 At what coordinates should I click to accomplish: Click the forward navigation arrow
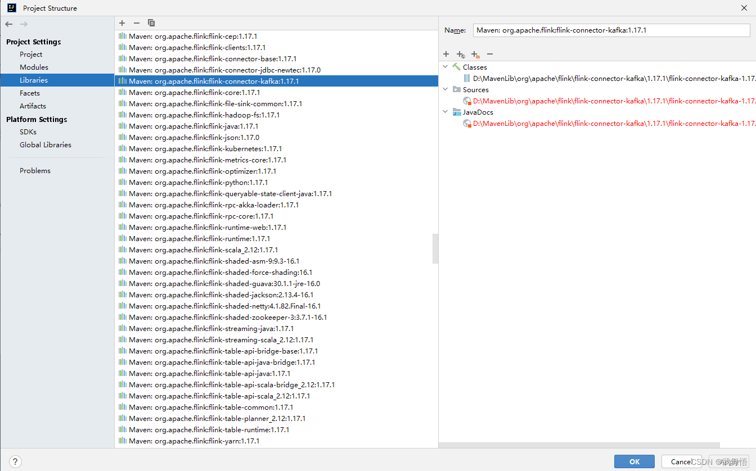24,24
